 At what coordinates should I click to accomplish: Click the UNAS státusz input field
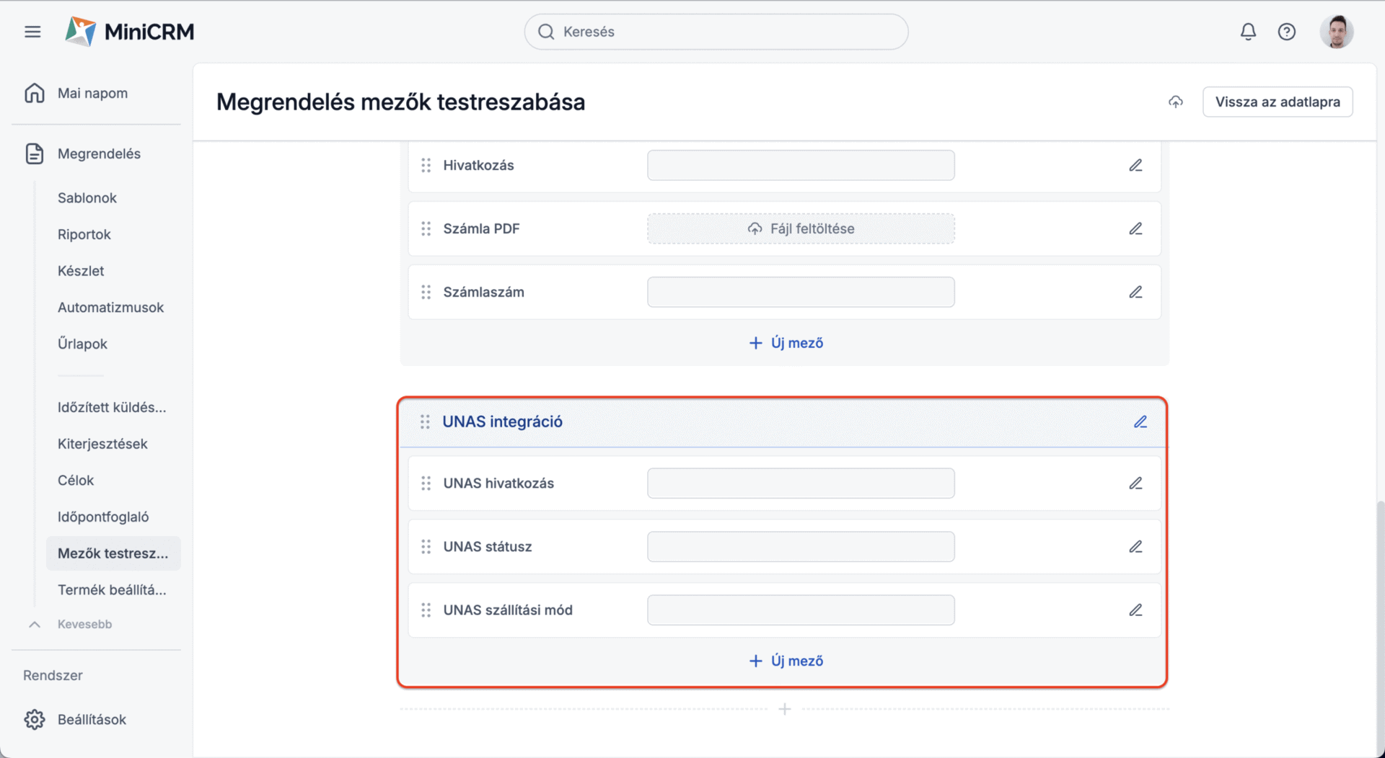801,546
